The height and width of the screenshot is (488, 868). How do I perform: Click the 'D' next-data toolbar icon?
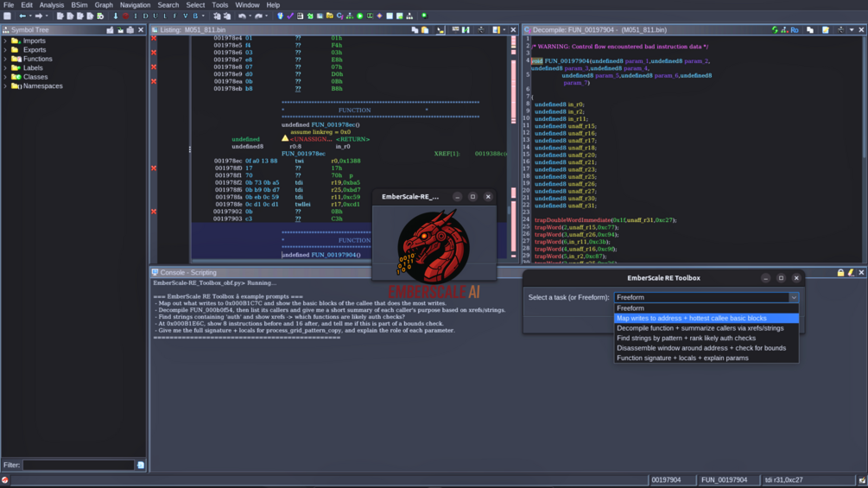point(146,16)
